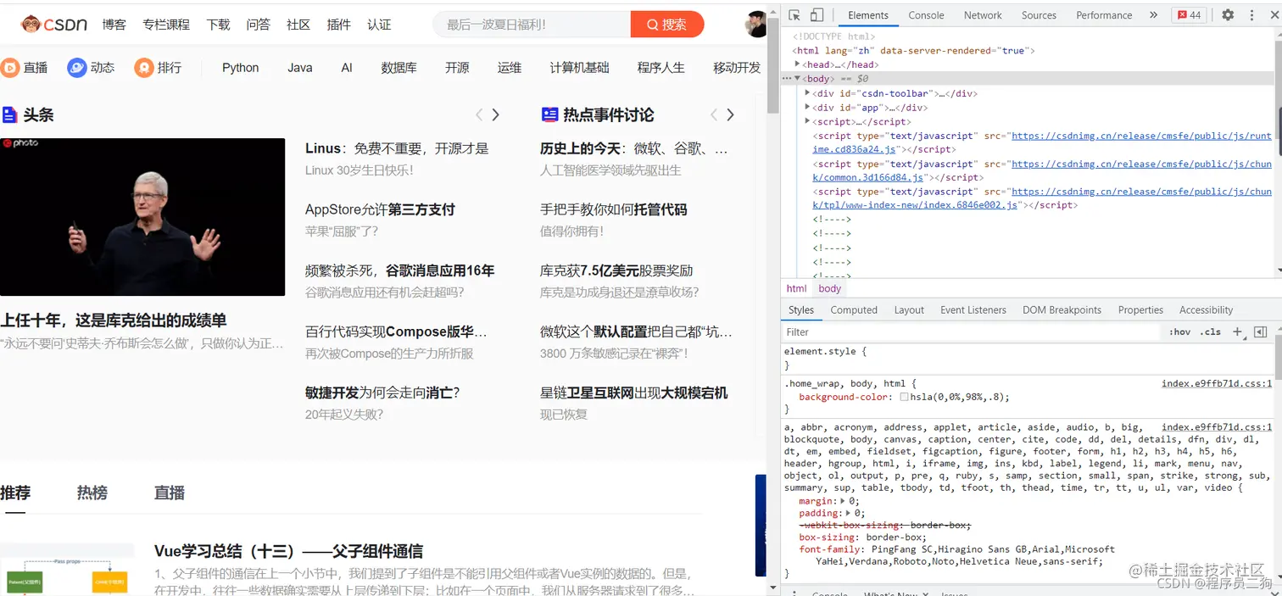Open the runtime.cd836a24.js script link
This screenshot has height=596, width=1282.
point(1042,142)
